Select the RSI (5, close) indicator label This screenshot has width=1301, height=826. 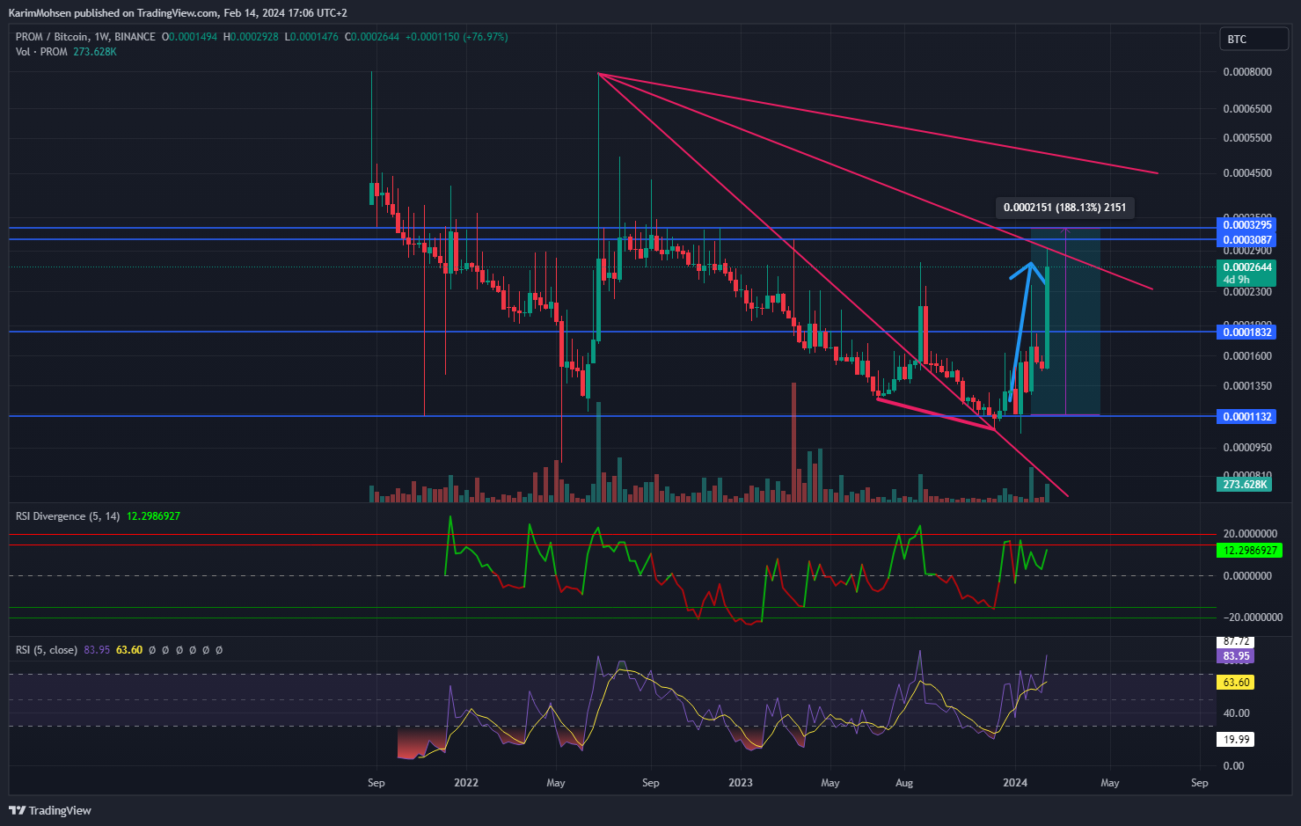tap(47, 650)
